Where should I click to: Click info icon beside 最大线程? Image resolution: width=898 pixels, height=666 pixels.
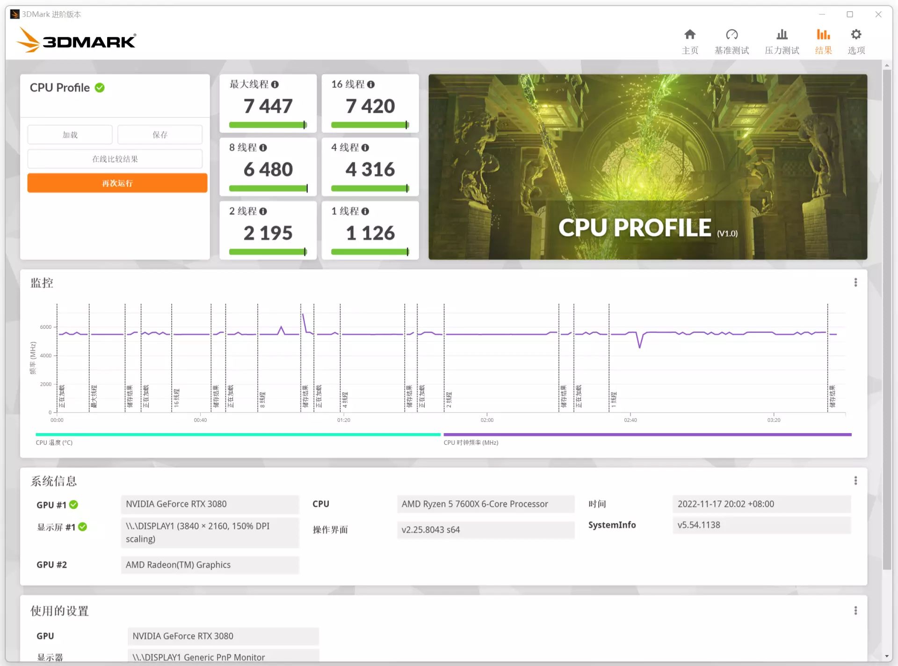point(275,85)
